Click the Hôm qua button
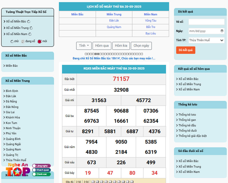The width and height of the screenshot is (228, 183). (102, 46)
